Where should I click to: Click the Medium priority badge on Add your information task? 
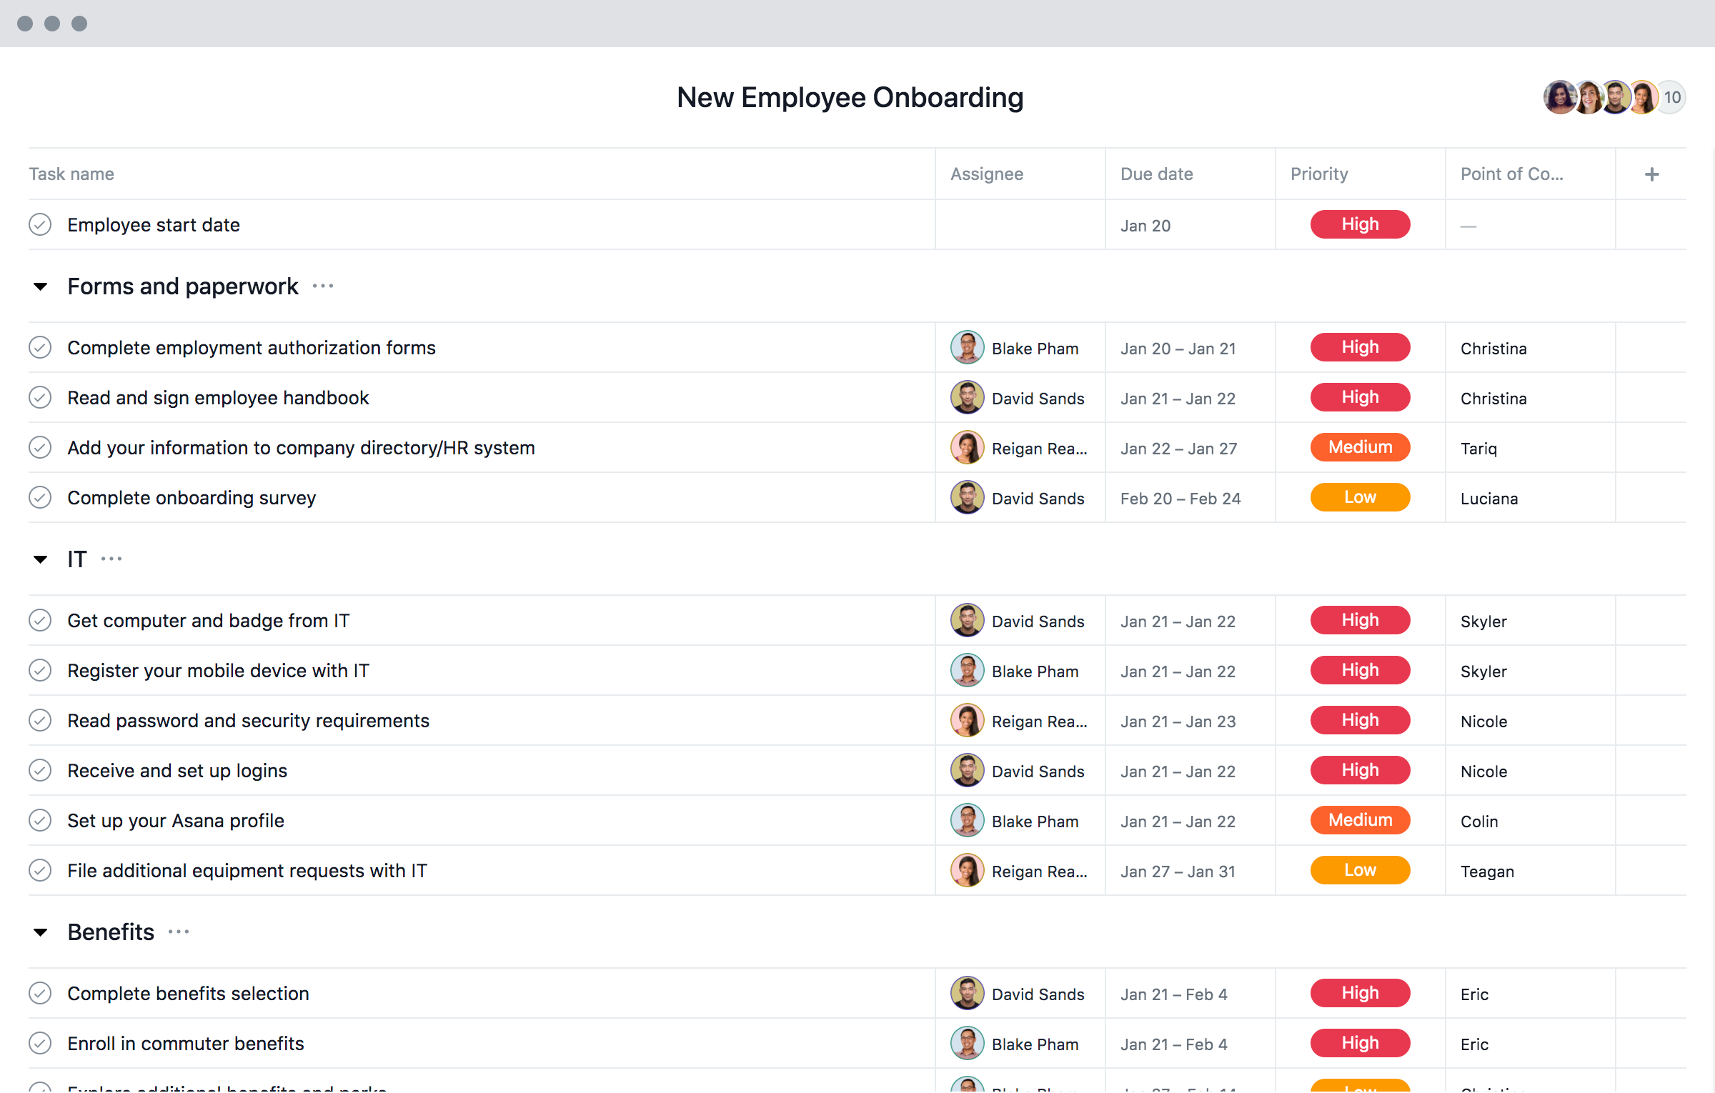tap(1358, 447)
